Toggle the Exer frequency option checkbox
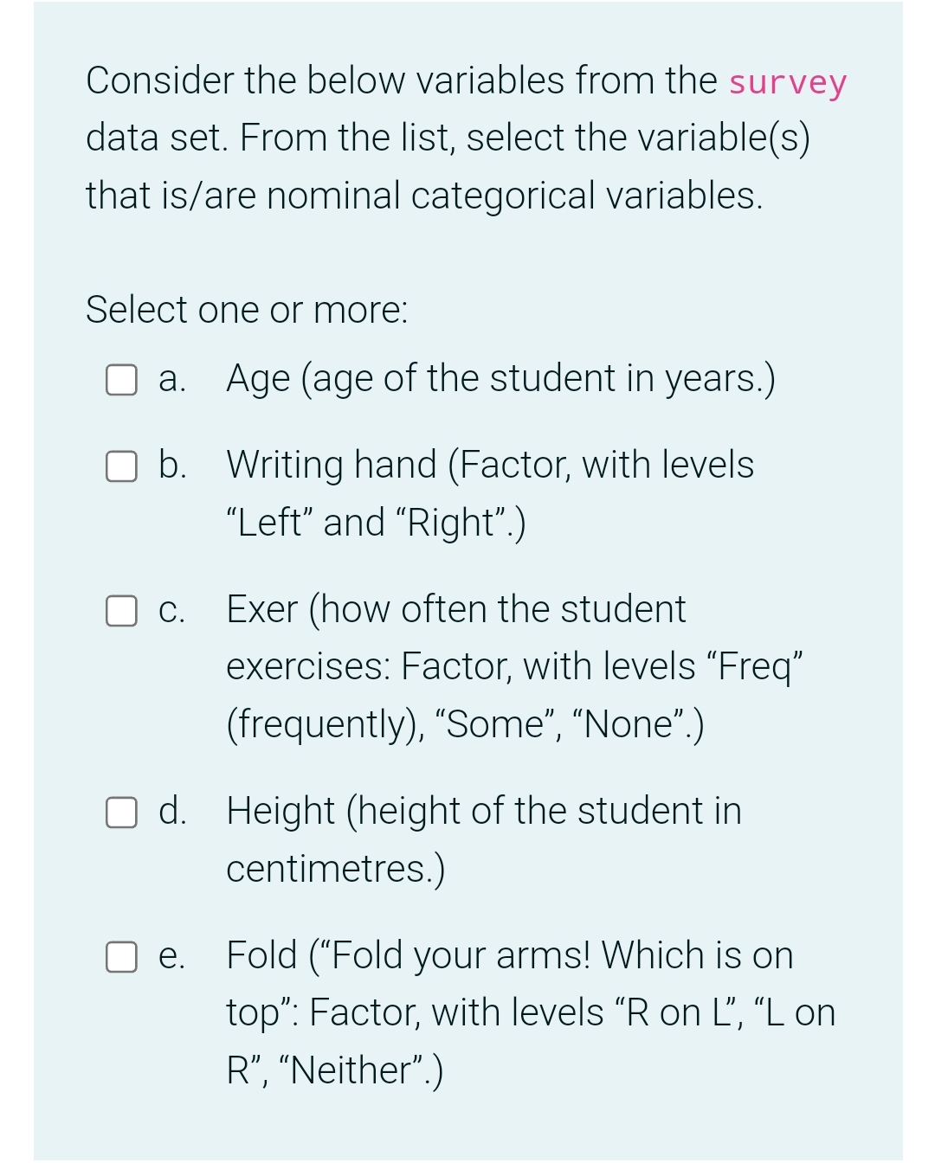Viewport: 935px width, 1163px height. 121,611
